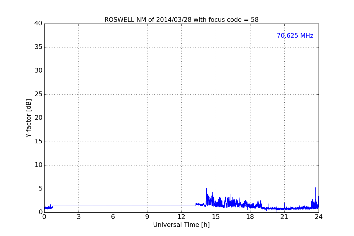354x236 pixels.
Task: Click y-axis tick label 25
Action: 38,94
